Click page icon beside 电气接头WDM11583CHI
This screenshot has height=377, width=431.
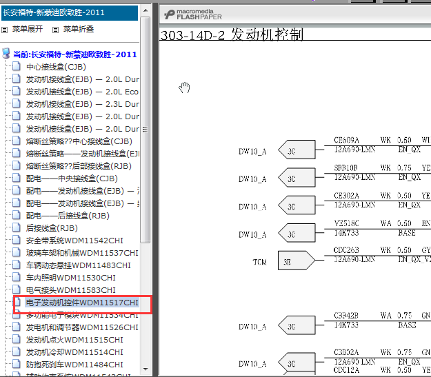(x=17, y=289)
